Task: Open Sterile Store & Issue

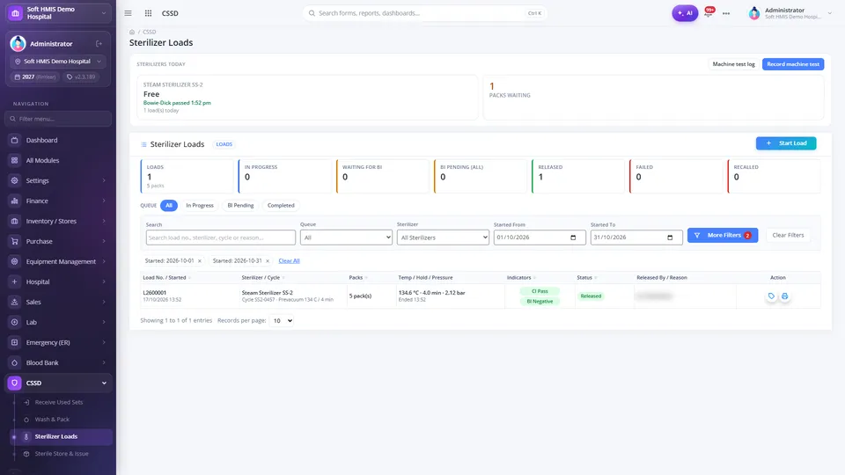Action: click(x=62, y=454)
